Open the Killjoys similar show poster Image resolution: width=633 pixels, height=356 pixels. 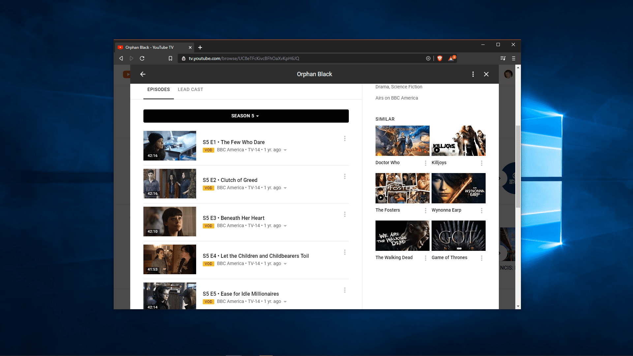459,141
